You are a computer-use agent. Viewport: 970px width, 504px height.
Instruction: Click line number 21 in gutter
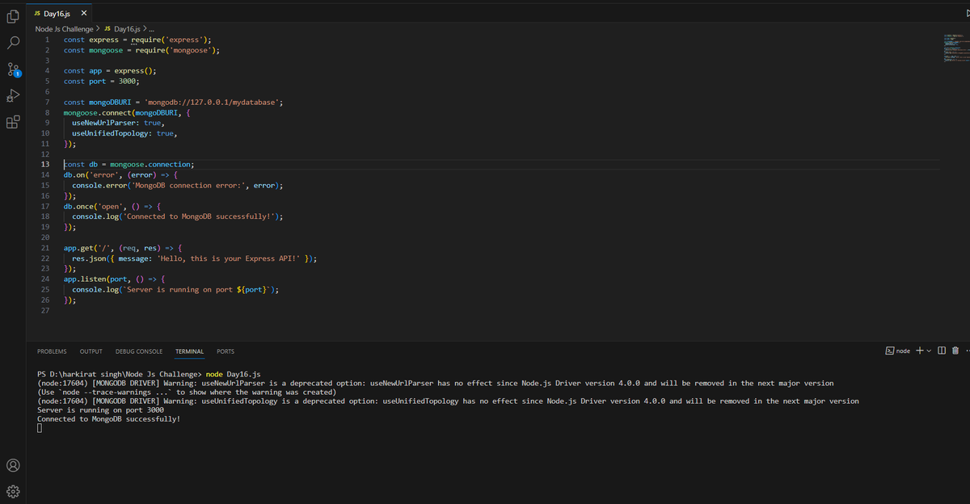[45, 247]
